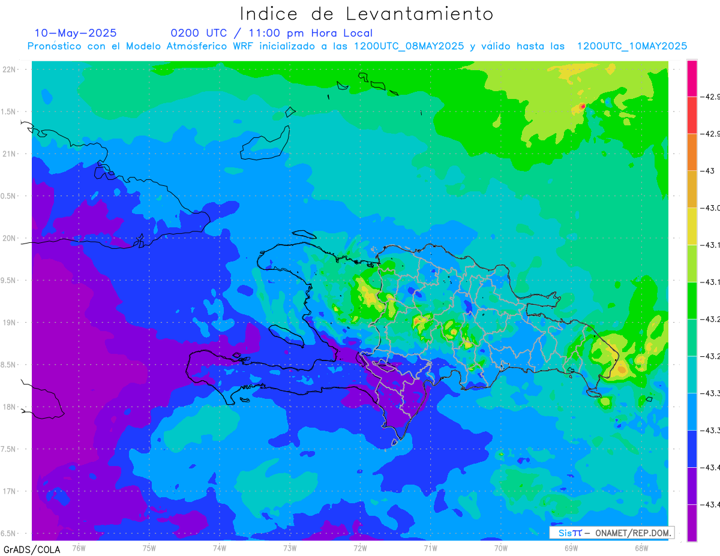Click the '17N' latitude axis label

(x=10, y=491)
